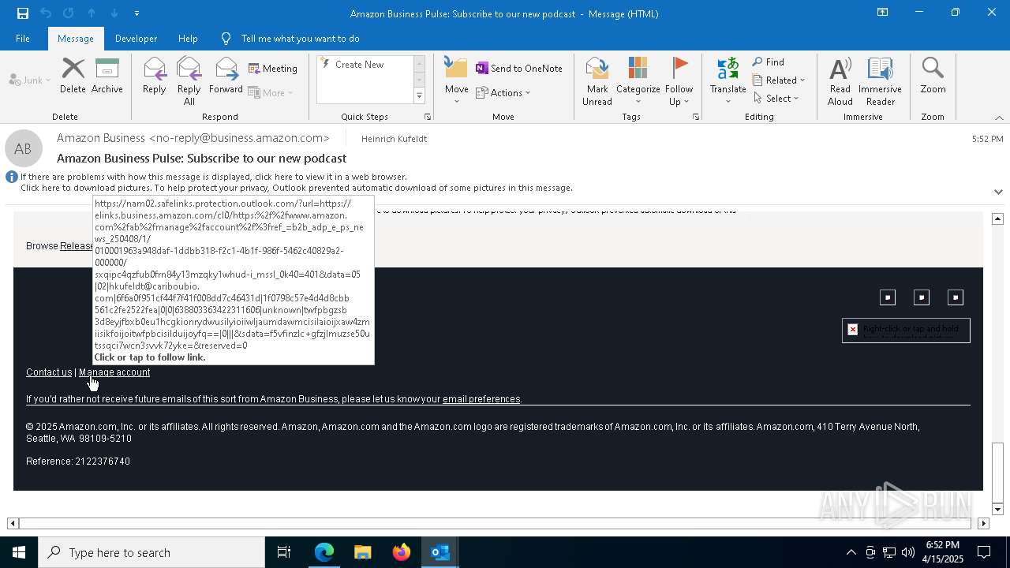Expand the message header chevron
This screenshot has height=568, width=1010.
tap(998, 192)
